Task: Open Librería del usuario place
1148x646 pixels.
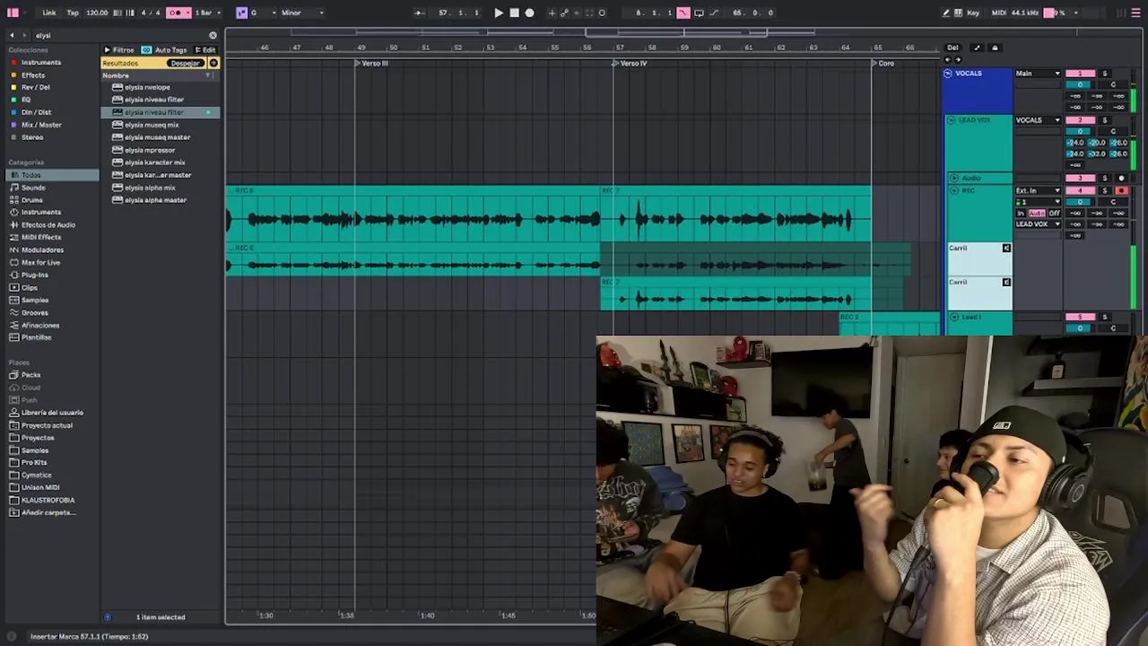Action: click(x=52, y=413)
